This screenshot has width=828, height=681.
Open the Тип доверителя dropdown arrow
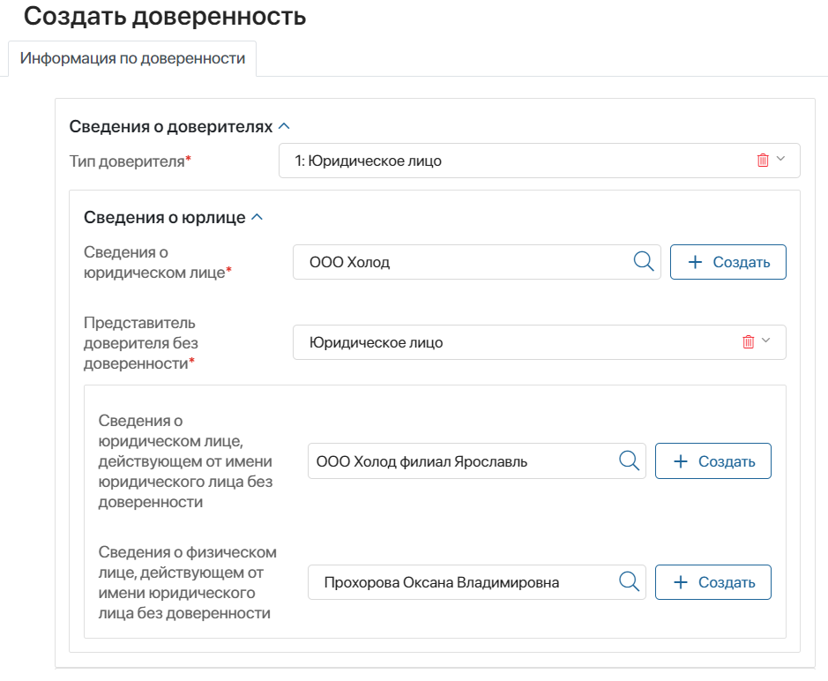(x=780, y=161)
